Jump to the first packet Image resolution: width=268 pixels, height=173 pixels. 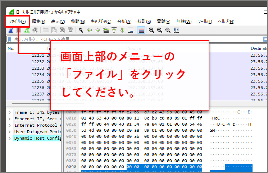click(x=114, y=31)
